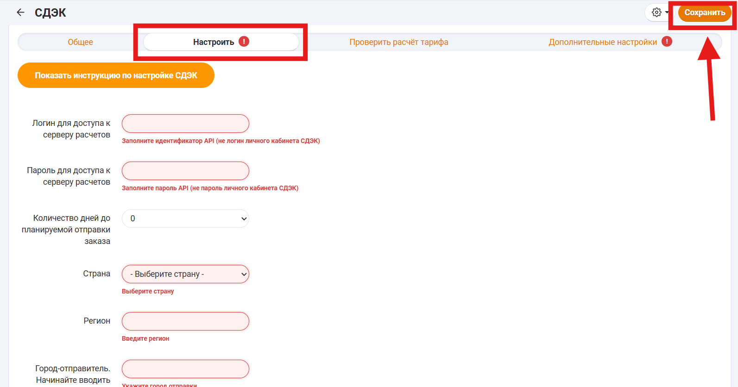Open the Дополнительные настройки tab
This screenshot has width=738, height=387.
602,42
